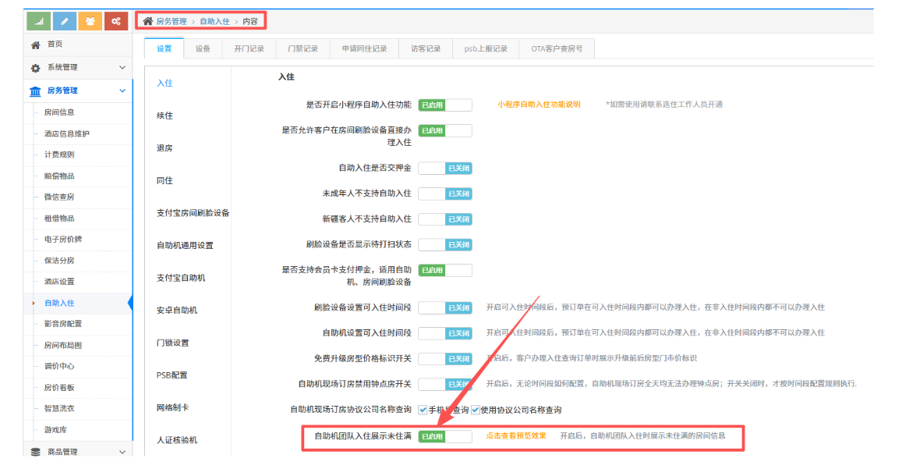Select 入住 settings section
This screenshot has width=902, height=469.
click(x=164, y=83)
